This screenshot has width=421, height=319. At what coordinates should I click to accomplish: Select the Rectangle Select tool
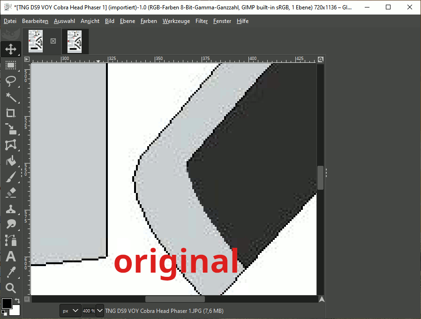(x=10, y=65)
